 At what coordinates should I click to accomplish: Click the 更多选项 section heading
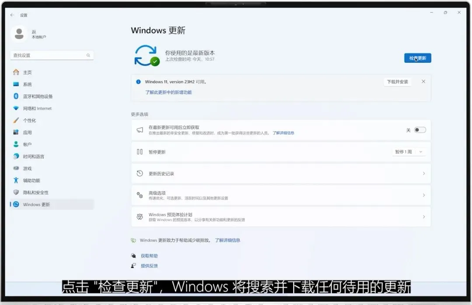point(139,114)
